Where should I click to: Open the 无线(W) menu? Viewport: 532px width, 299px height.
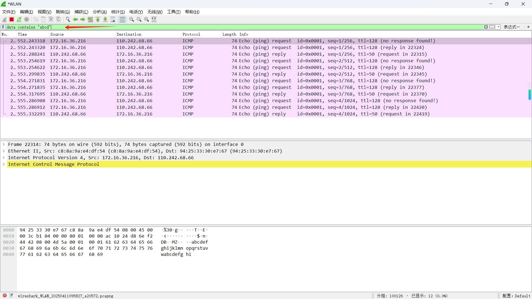click(155, 12)
